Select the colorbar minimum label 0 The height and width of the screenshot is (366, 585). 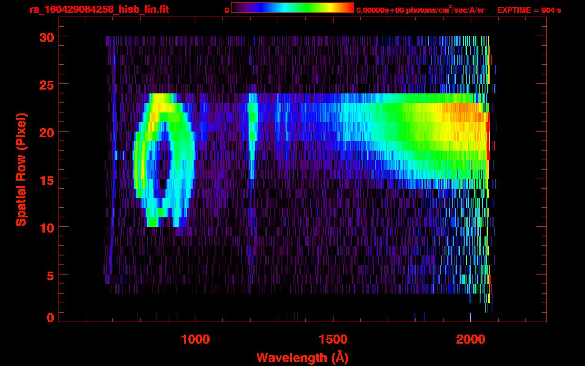click(x=227, y=10)
